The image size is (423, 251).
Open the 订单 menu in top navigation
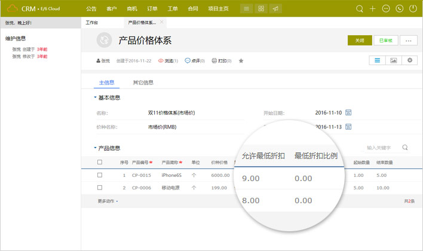point(151,9)
